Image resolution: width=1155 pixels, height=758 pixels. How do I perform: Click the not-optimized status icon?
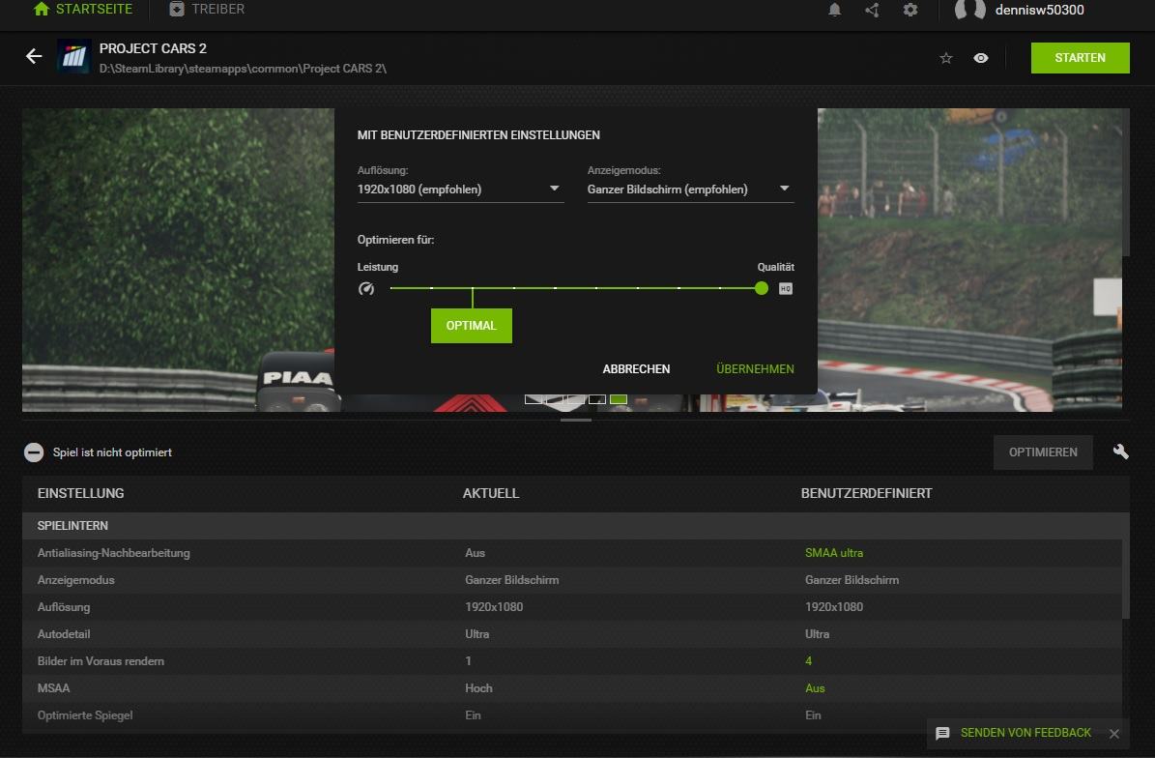click(x=34, y=452)
